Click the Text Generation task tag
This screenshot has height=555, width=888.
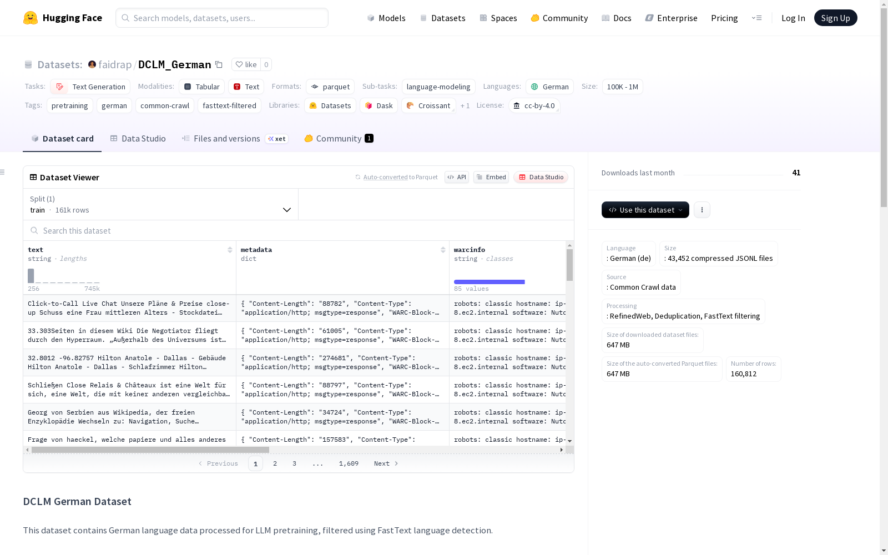[90, 87]
